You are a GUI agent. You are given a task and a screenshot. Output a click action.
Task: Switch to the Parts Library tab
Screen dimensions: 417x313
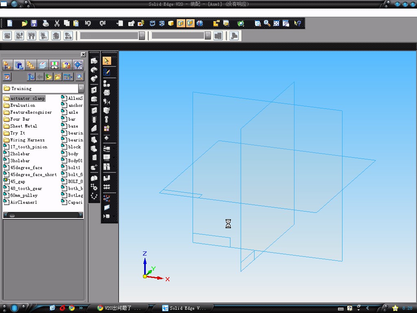pyautogui.click(x=19, y=65)
